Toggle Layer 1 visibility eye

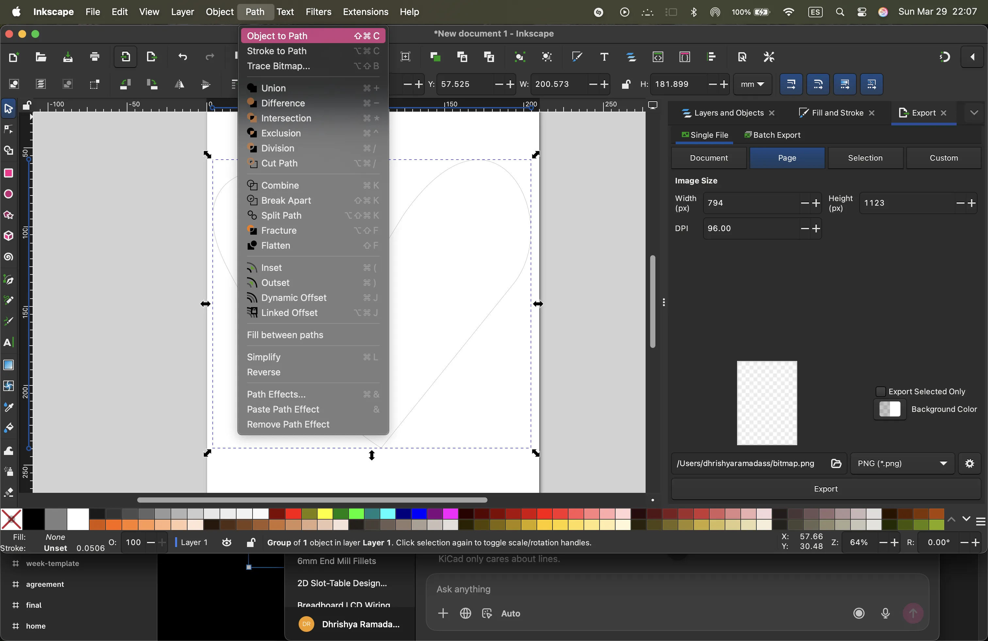(227, 542)
